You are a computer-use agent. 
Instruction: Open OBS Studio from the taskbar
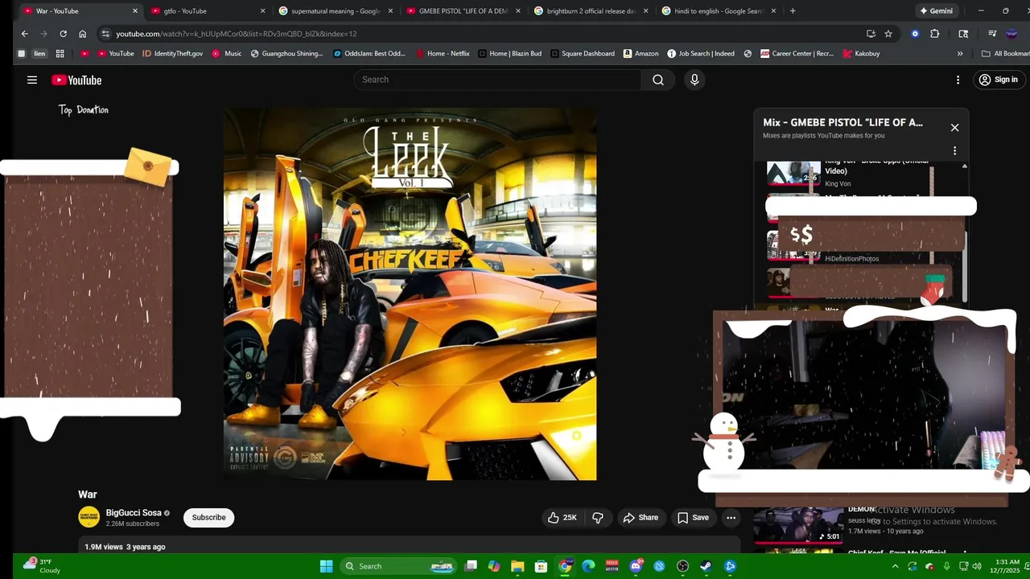pyautogui.click(x=683, y=566)
